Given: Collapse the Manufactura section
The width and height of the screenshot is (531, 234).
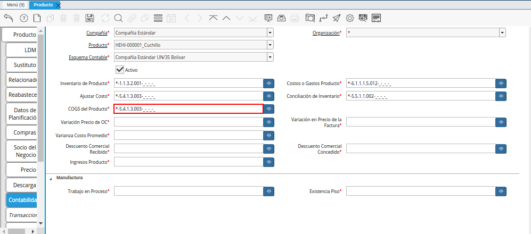Looking at the screenshot, I should tap(51, 178).
